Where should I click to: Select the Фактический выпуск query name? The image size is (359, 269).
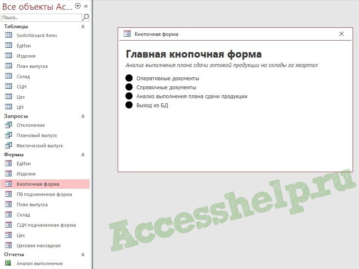(x=40, y=146)
